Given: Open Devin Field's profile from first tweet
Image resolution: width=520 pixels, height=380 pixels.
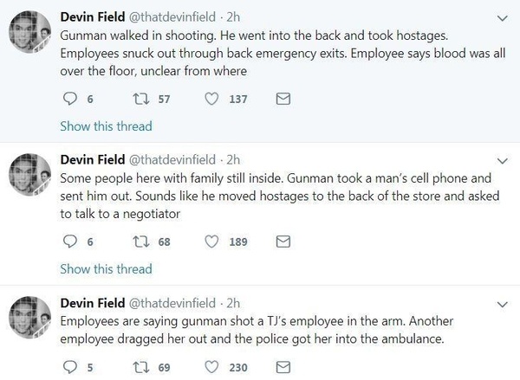Looking at the screenshot, I should point(92,17).
